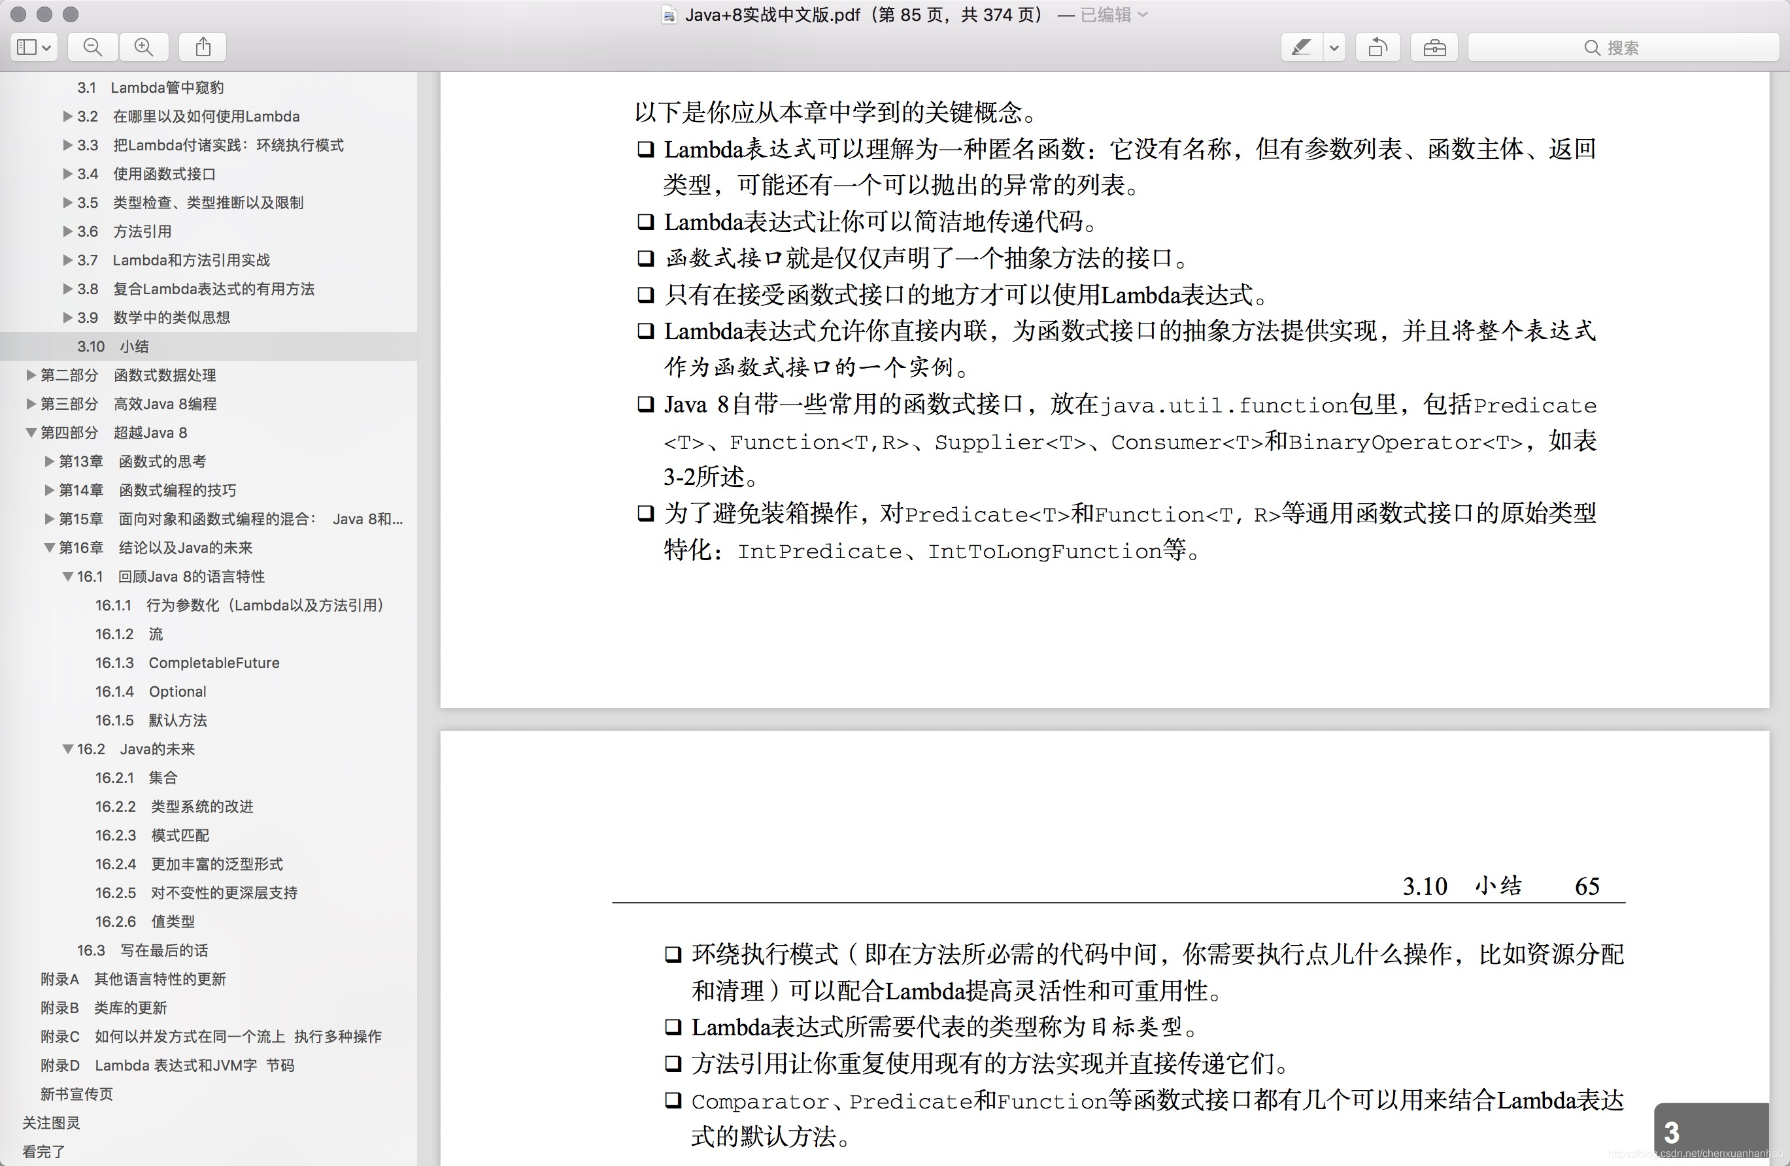Click the zoom out magnifier icon
Image resolution: width=1790 pixels, height=1166 pixels.
93,47
